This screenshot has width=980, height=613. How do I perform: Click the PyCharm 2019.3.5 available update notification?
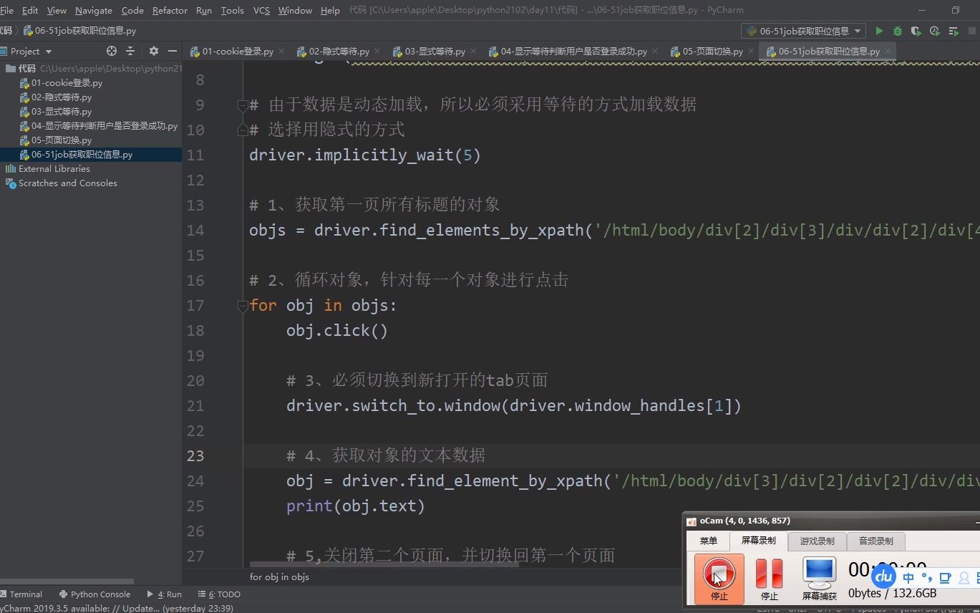click(x=118, y=608)
